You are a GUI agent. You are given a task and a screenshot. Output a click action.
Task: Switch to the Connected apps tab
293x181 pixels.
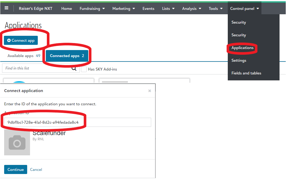[x=67, y=56]
